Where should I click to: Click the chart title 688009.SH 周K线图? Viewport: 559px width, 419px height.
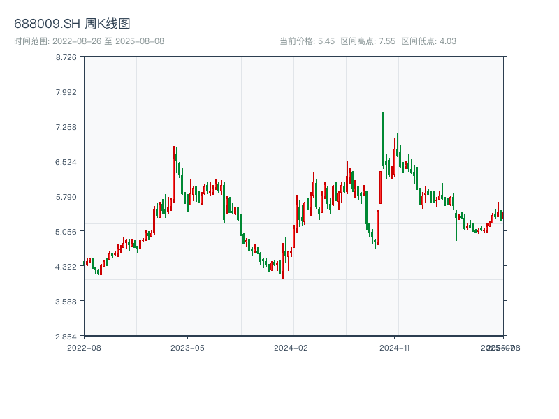pos(72,24)
